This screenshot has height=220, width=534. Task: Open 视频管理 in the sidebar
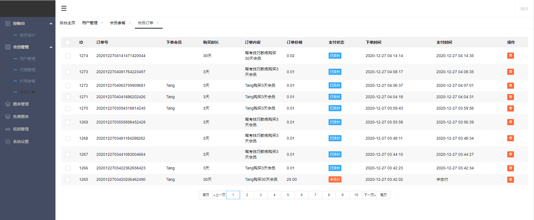tap(21, 129)
